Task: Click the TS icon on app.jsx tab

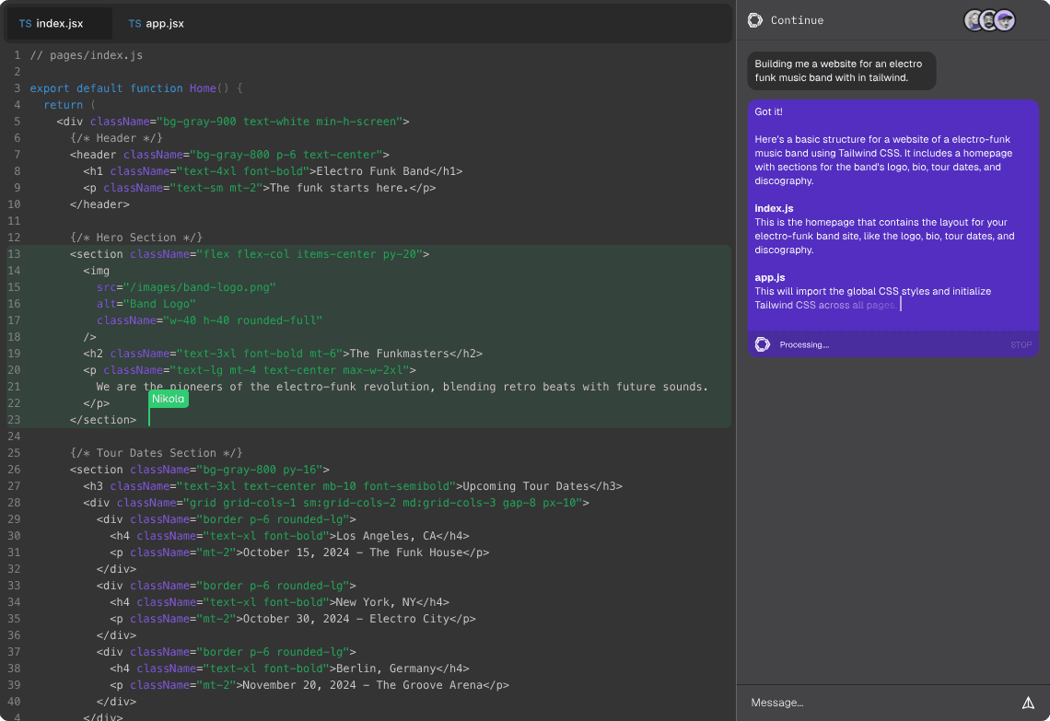Action: (134, 23)
